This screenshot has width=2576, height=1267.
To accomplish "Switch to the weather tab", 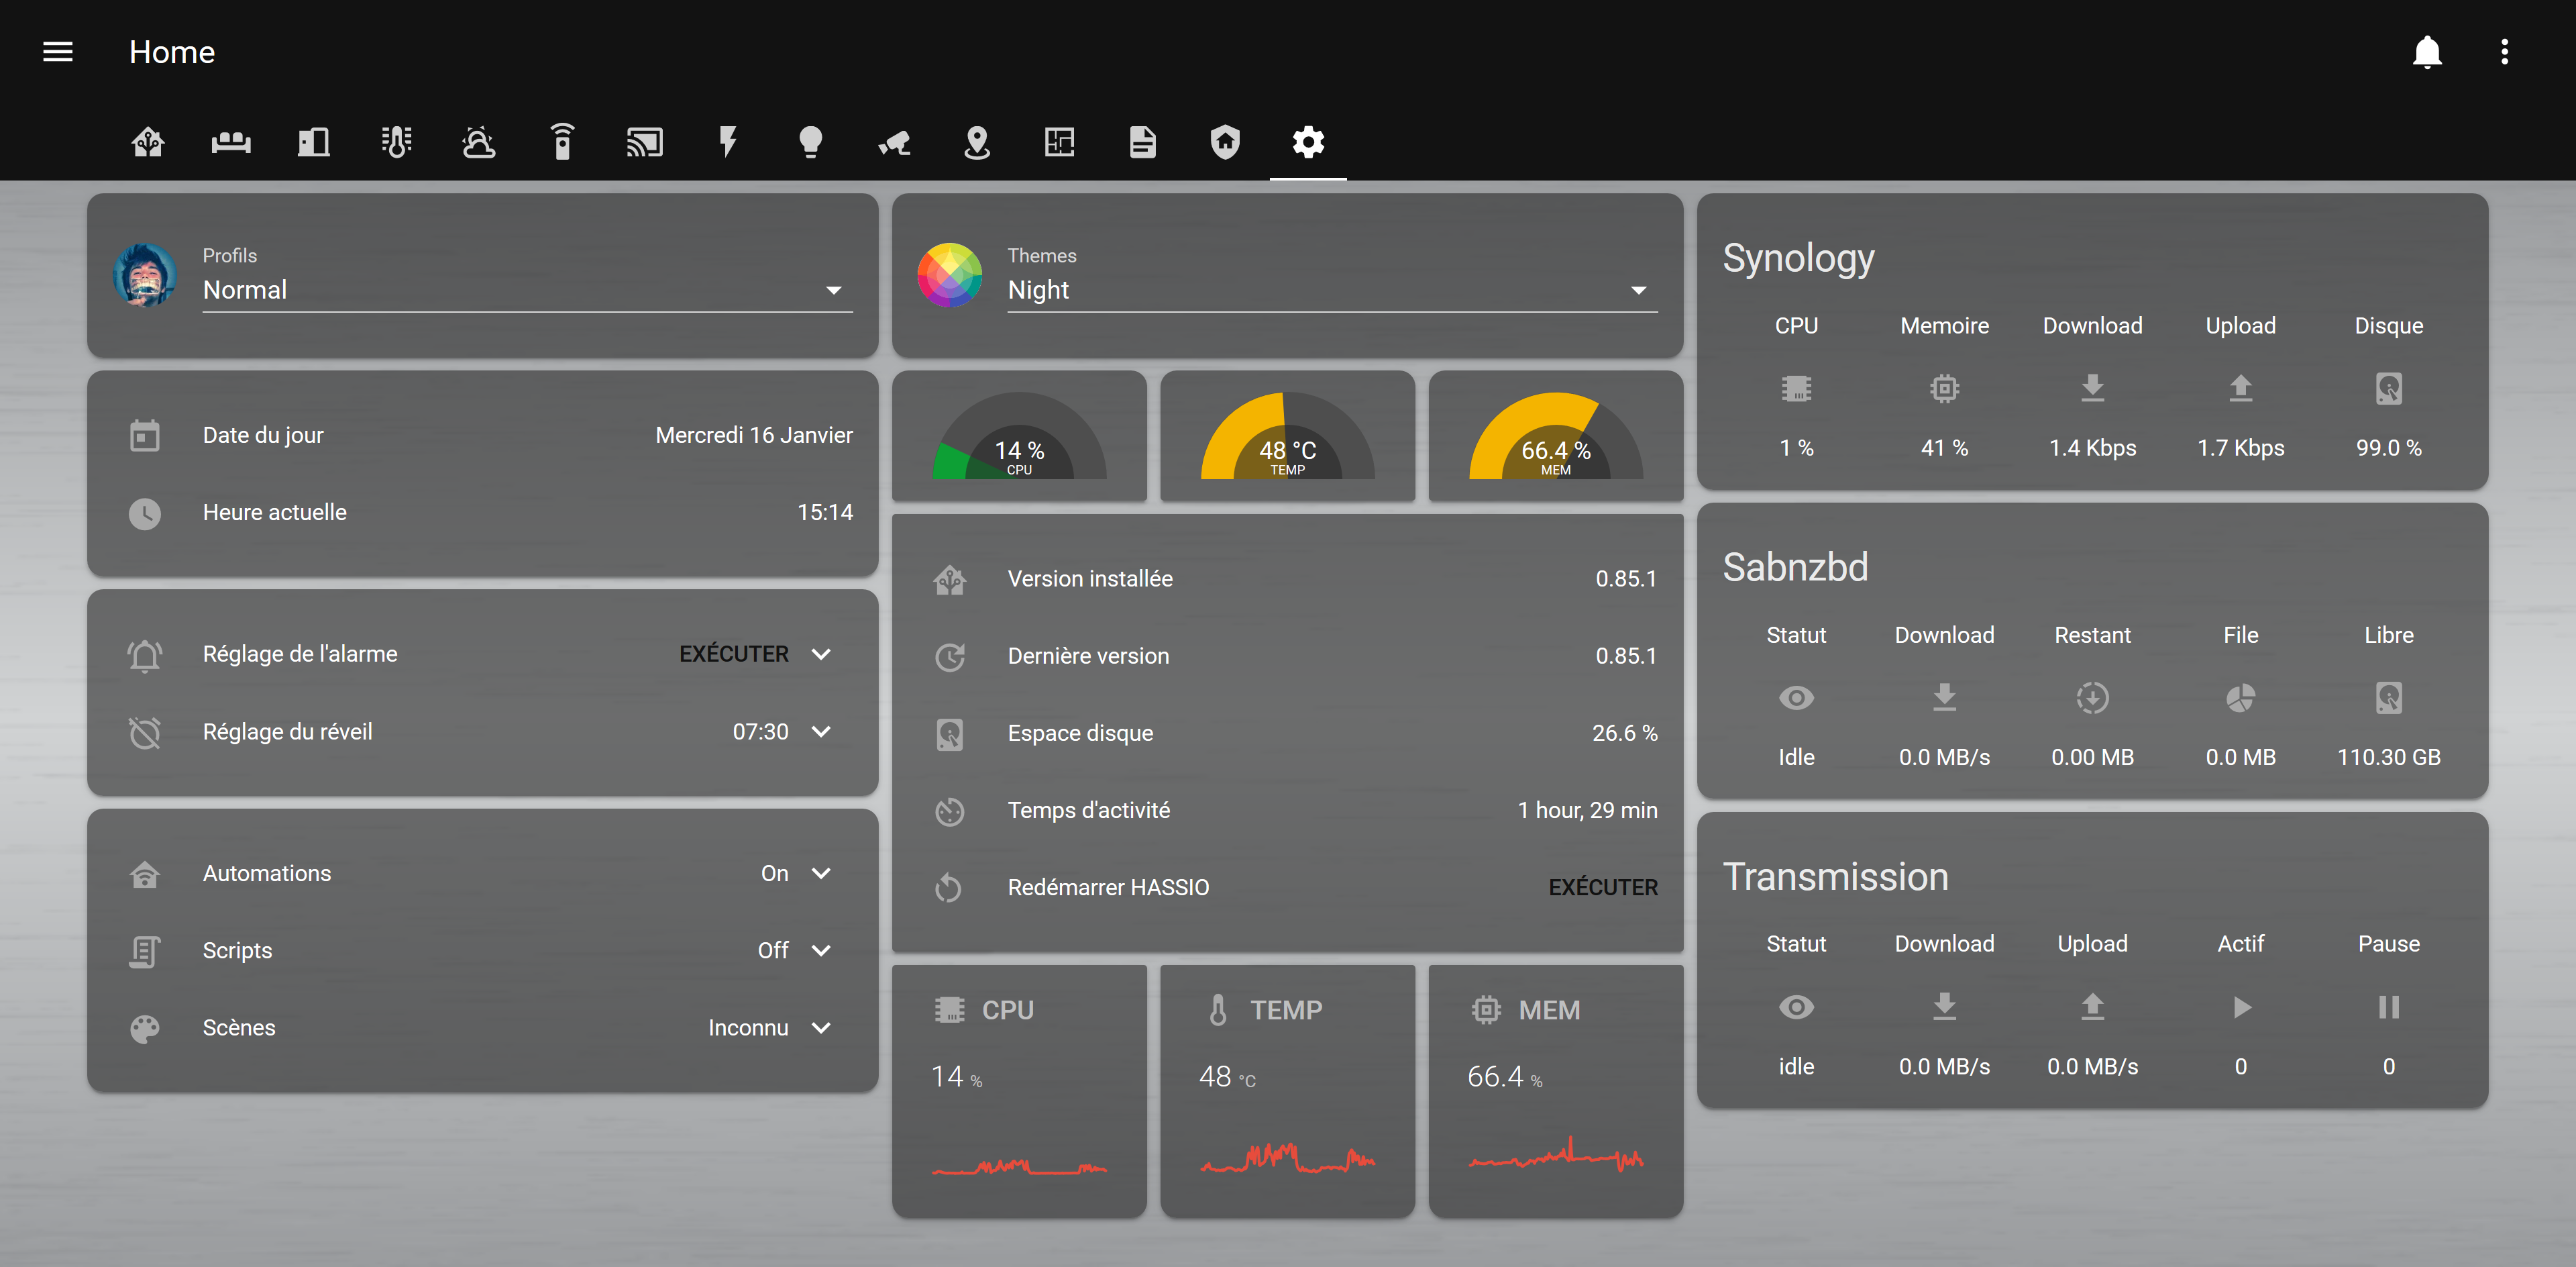I will [x=479, y=142].
